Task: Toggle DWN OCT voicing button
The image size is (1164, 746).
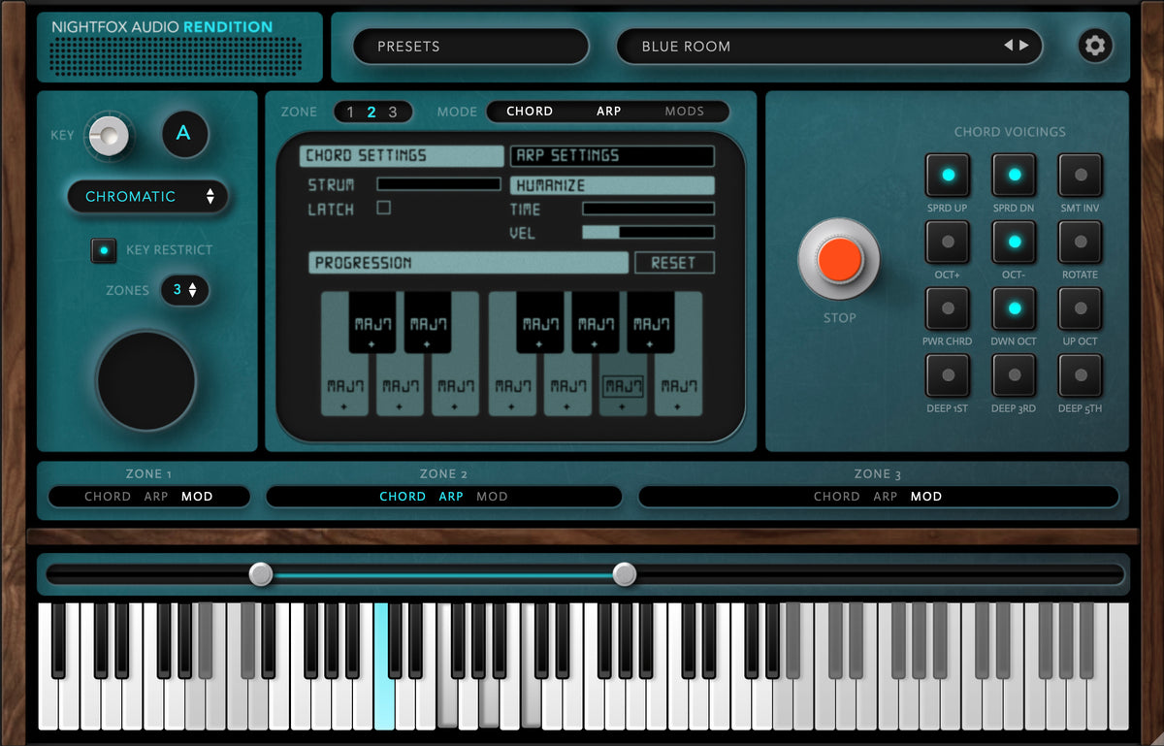Action: coord(1014,308)
